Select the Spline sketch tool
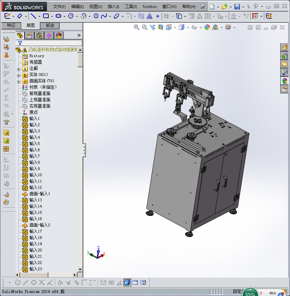This screenshot has width=290, height=296. pyautogui.click(x=104, y=16)
